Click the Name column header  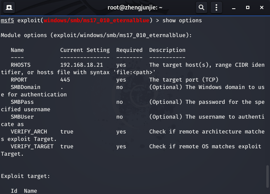[x=17, y=50]
